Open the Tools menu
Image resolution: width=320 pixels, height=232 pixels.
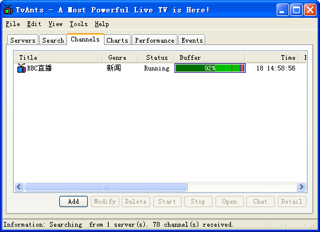click(78, 24)
